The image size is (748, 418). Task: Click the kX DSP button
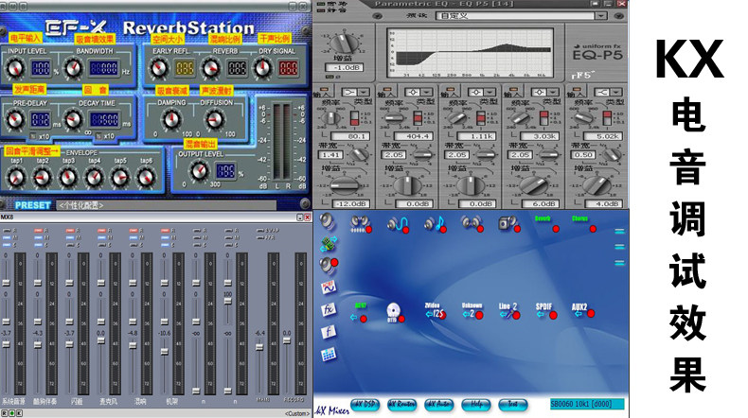click(365, 405)
